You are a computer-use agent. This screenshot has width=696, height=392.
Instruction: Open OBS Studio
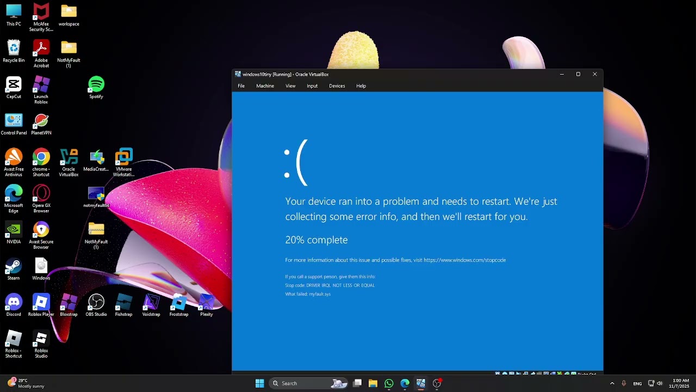pos(96,305)
